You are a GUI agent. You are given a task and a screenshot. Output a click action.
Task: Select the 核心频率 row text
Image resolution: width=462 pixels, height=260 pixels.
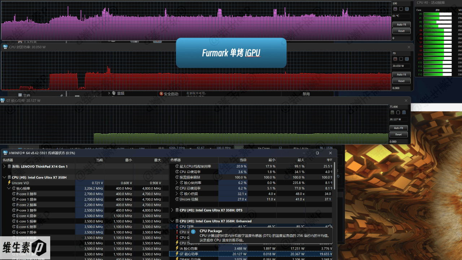[23, 188]
